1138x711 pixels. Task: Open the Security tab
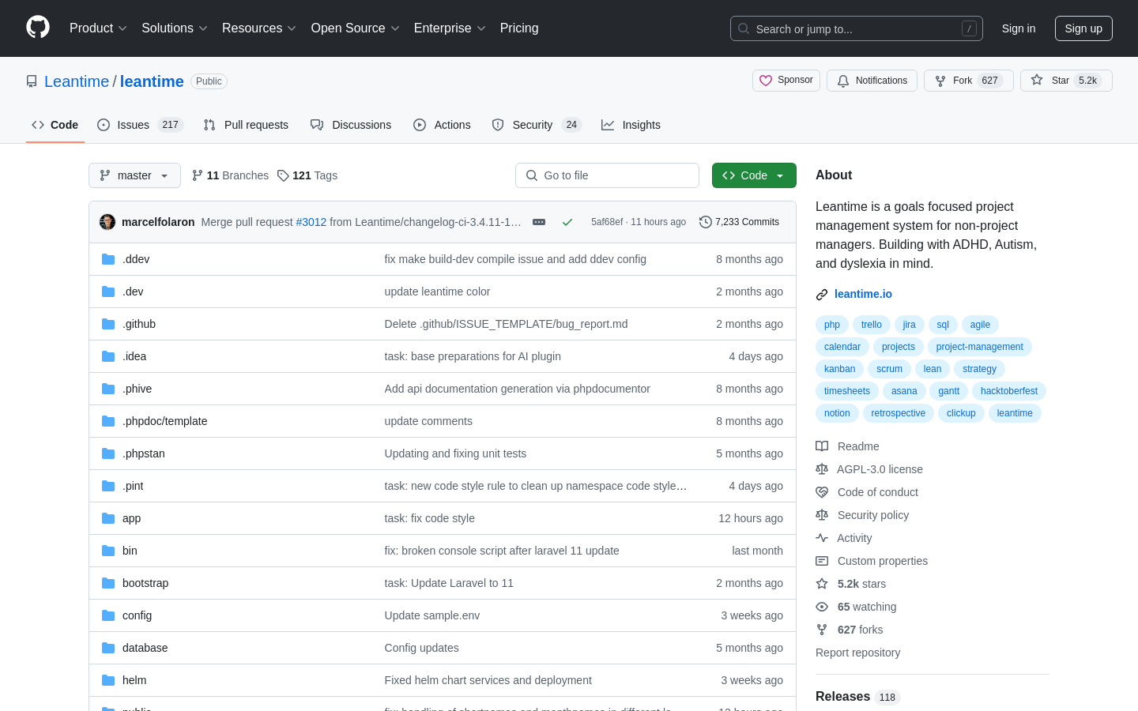coord(537,125)
